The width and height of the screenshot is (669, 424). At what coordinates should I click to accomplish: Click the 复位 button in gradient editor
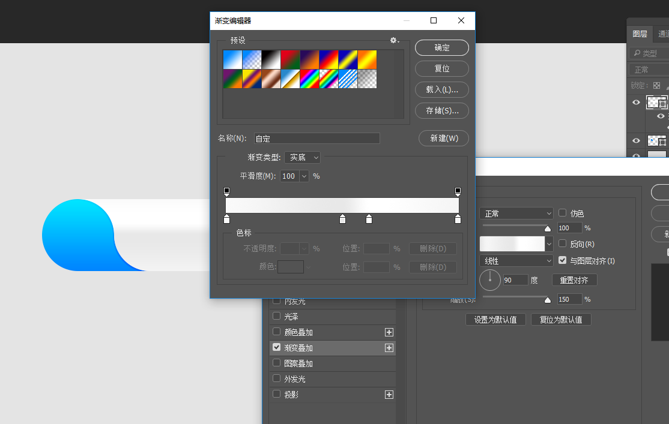tap(441, 68)
